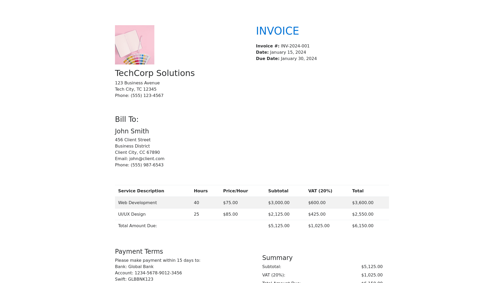Click the TechCorp Solutions company name
Viewport: 504px width, 283px height.
coord(155,73)
